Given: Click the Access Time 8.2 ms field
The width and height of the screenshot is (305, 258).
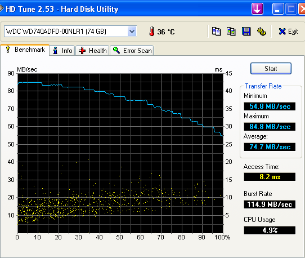Looking at the screenshot, I should 270,177.
